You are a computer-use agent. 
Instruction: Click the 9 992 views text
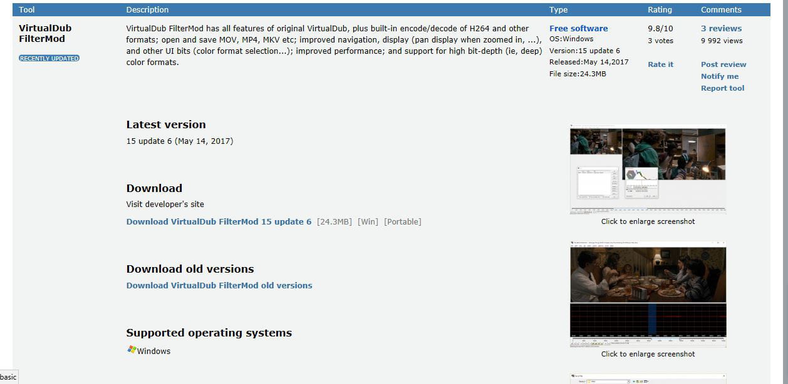(722, 41)
